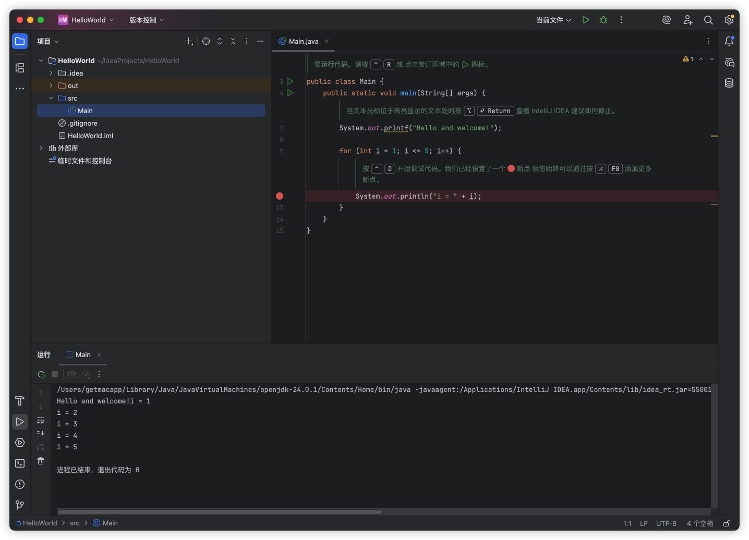
Task: Click the Rerun Main icon in Run panel
Action: point(41,374)
